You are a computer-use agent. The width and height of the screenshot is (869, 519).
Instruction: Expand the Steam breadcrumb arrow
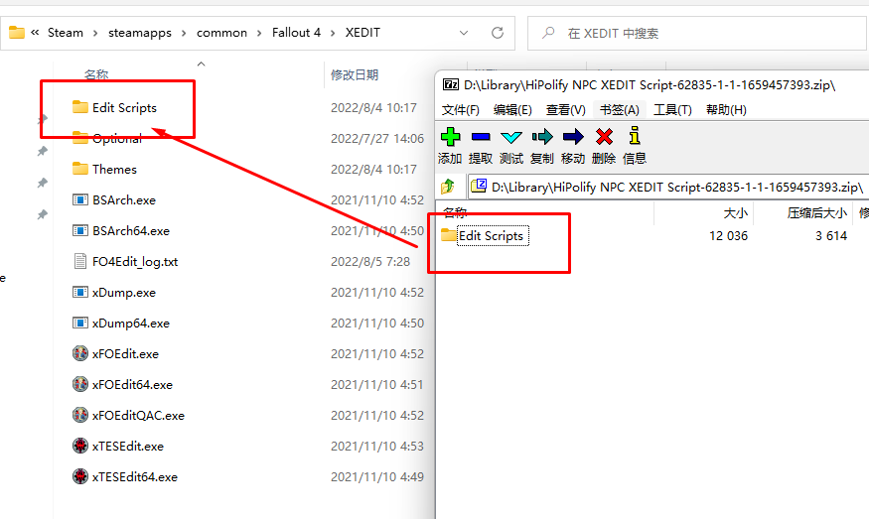click(95, 33)
